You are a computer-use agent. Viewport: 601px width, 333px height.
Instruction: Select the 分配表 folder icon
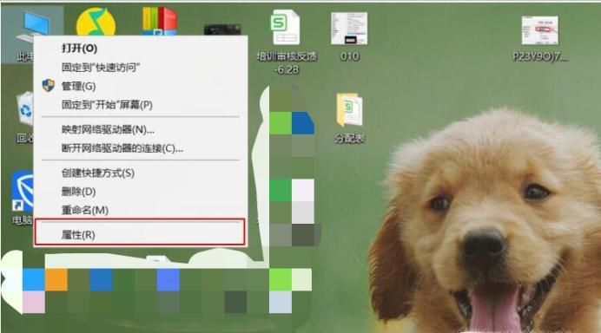349,109
